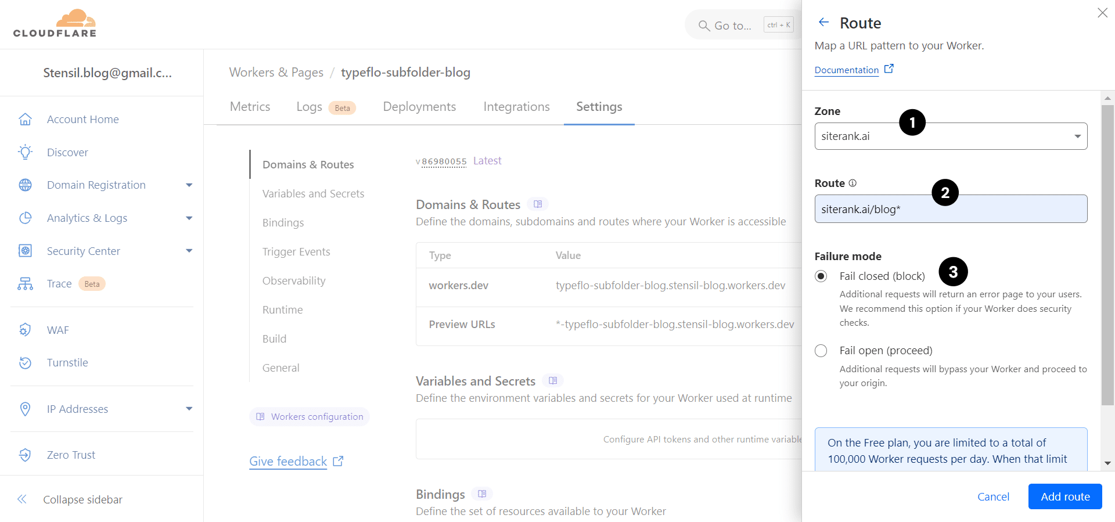Click the back arrow beside Route title
Screen dimensions: 1115x522
coord(823,23)
